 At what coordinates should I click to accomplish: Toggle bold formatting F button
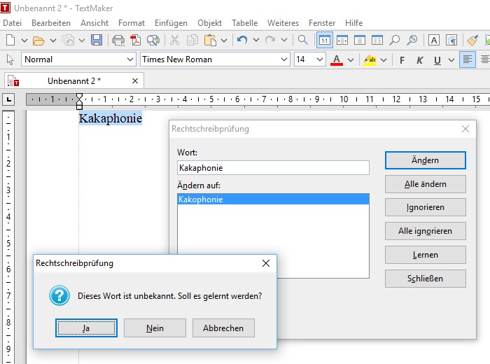click(x=402, y=60)
